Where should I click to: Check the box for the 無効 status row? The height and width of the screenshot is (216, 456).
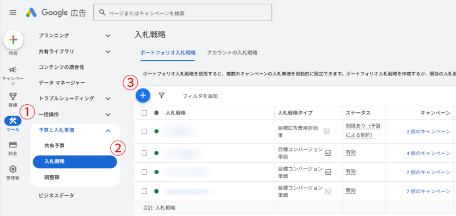(x=144, y=191)
